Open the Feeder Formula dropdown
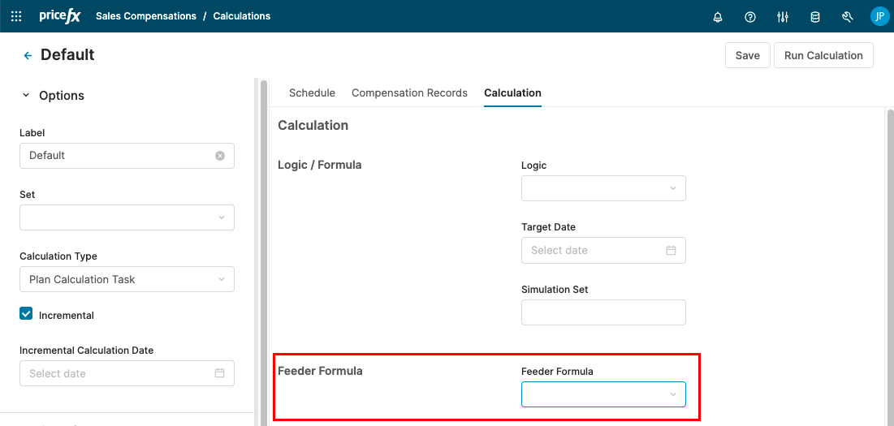 tap(603, 394)
